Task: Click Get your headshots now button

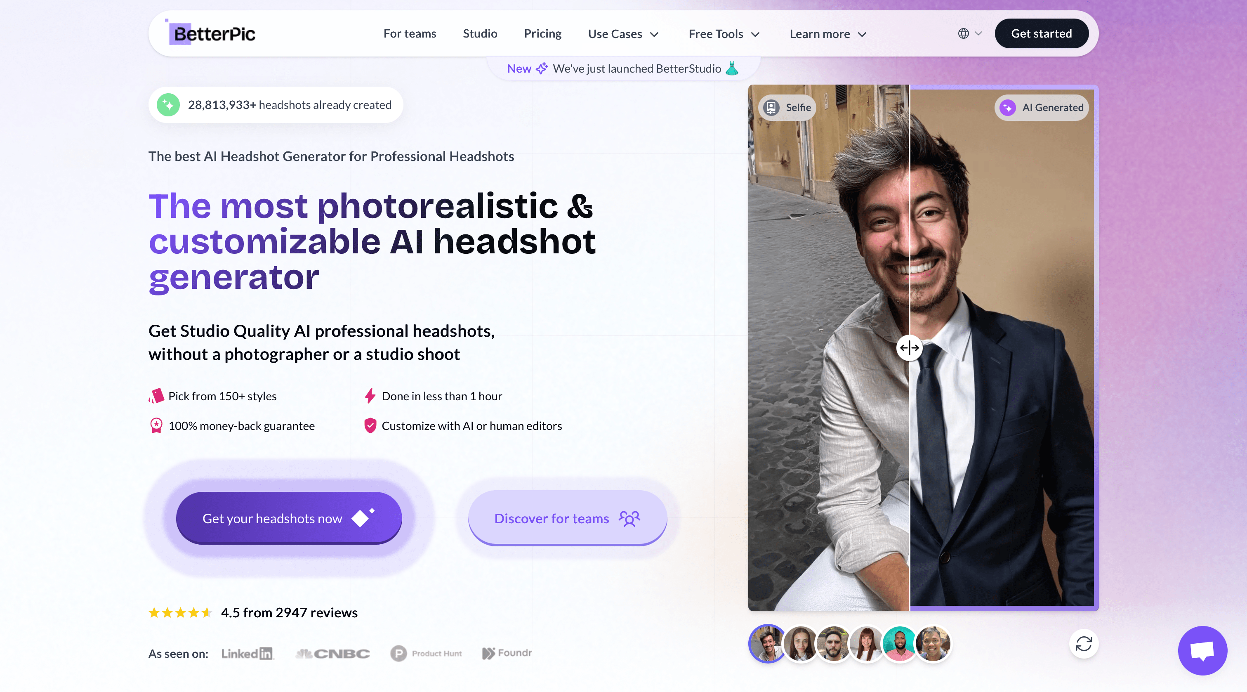Action: [288, 518]
